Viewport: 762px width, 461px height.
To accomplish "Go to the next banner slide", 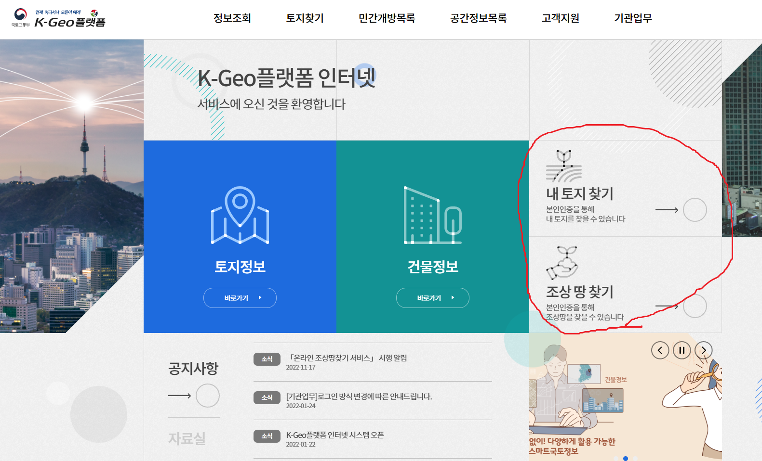I will click(704, 350).
